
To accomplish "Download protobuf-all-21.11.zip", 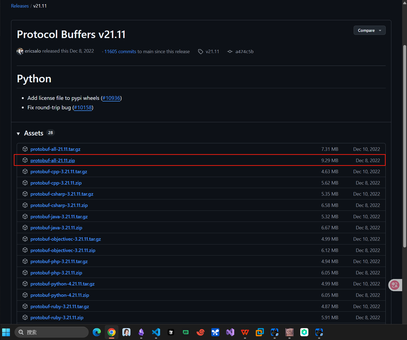I will [x=53, y=161].
